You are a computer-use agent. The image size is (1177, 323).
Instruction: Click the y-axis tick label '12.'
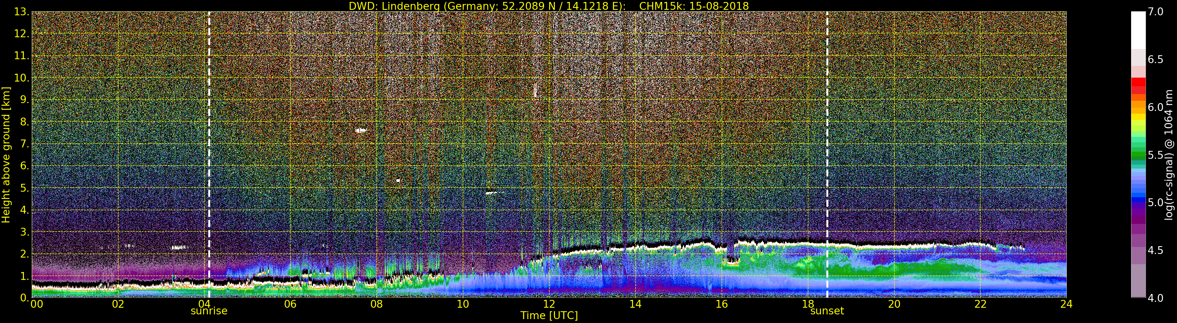pos(22,34)
